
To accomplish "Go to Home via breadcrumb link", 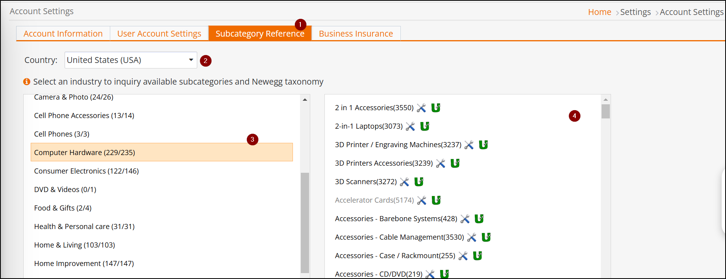I will coord(600,12).
